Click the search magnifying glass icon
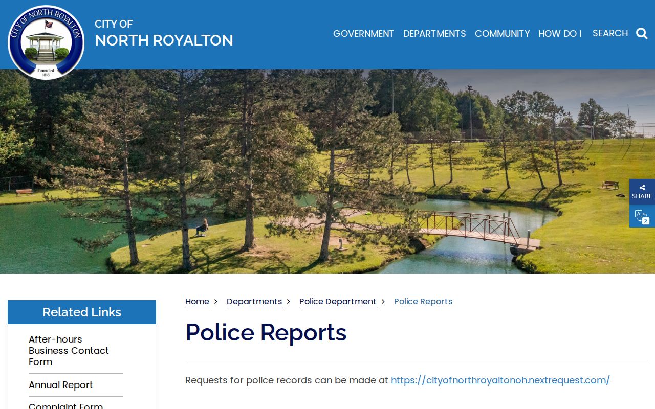The image size is (655, 409). coord(642,34)
